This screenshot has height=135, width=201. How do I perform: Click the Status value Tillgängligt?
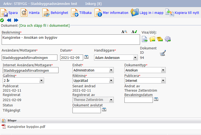point(11,110)
